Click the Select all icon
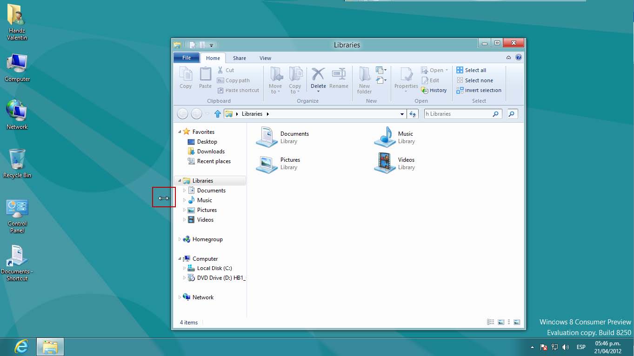Image resolution: width=634 pixels, height=356 pixels. (x=460, y=70)
